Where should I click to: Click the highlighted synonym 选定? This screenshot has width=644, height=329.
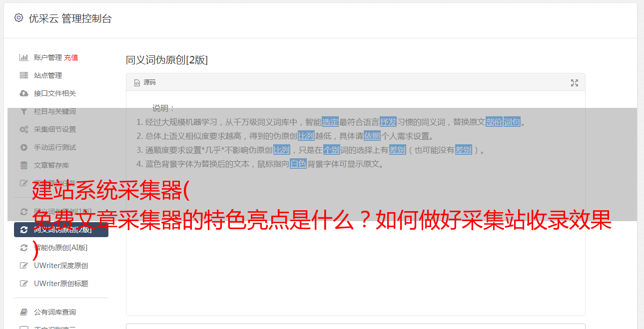coord(330,122)
